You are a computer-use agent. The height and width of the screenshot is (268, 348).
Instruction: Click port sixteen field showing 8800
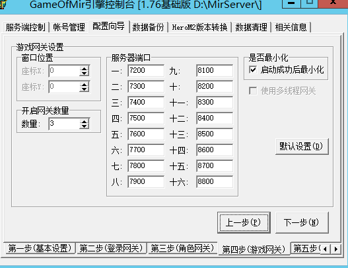[215, 182]
